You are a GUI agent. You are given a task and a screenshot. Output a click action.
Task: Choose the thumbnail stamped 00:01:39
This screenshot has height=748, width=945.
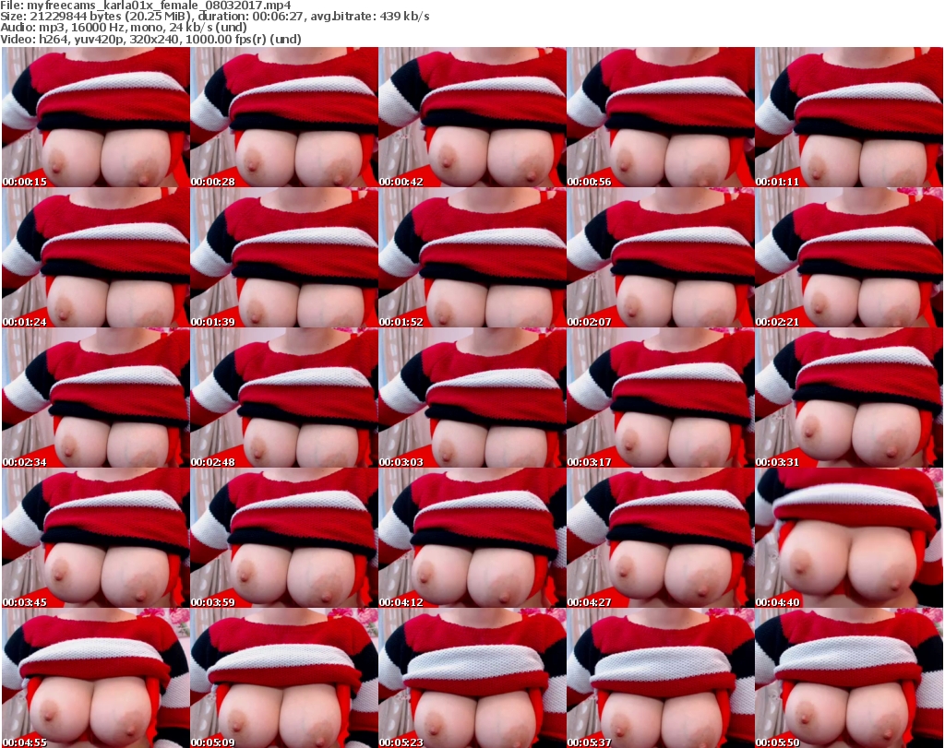[284, 257]
